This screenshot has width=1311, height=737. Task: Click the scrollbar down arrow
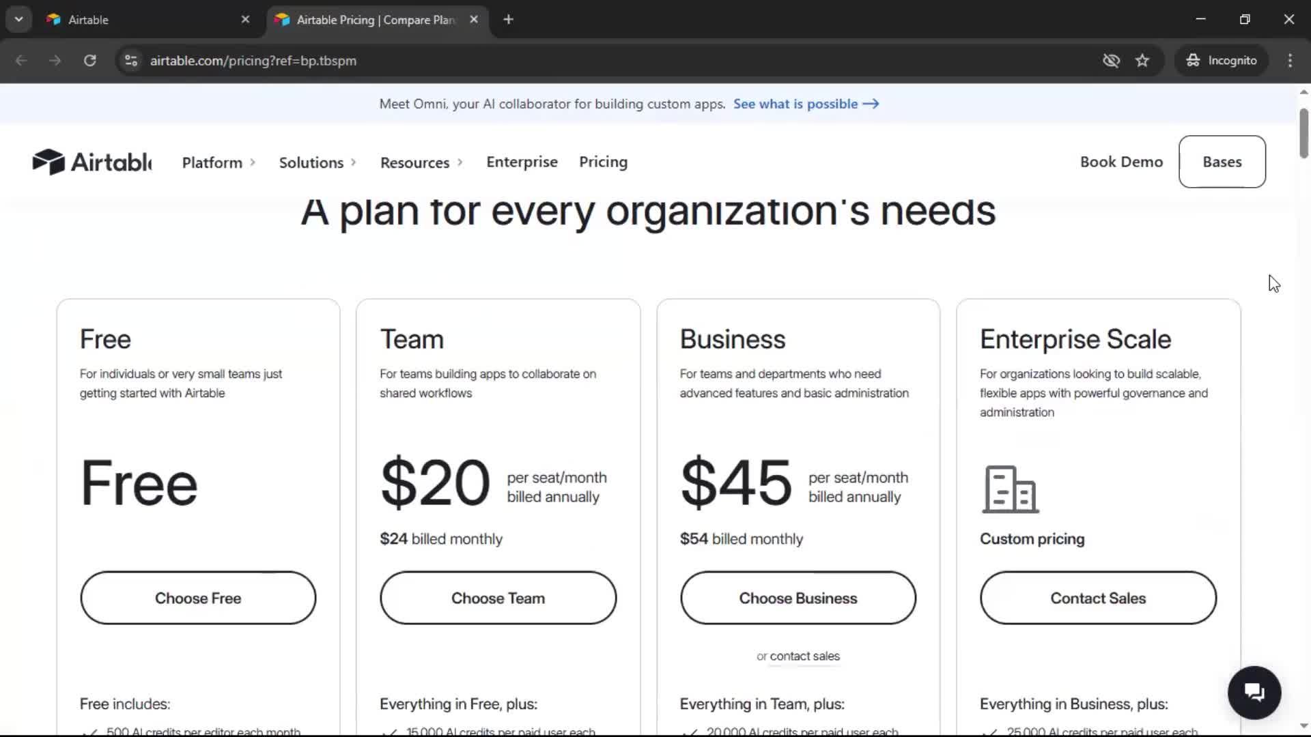coord(1303,725)
